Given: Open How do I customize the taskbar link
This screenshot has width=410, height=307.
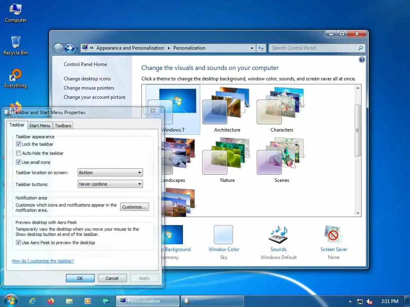Looking at the screenshot, I should pos(43,261).
